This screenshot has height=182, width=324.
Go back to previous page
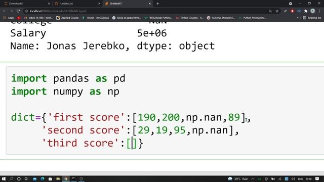pos(5,11)
